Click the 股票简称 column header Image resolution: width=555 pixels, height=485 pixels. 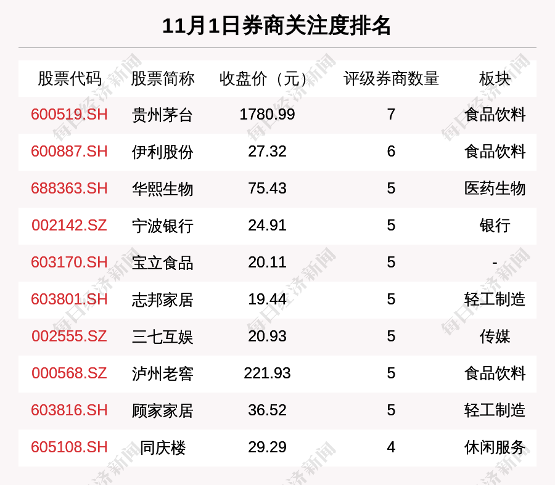[162, 78]
